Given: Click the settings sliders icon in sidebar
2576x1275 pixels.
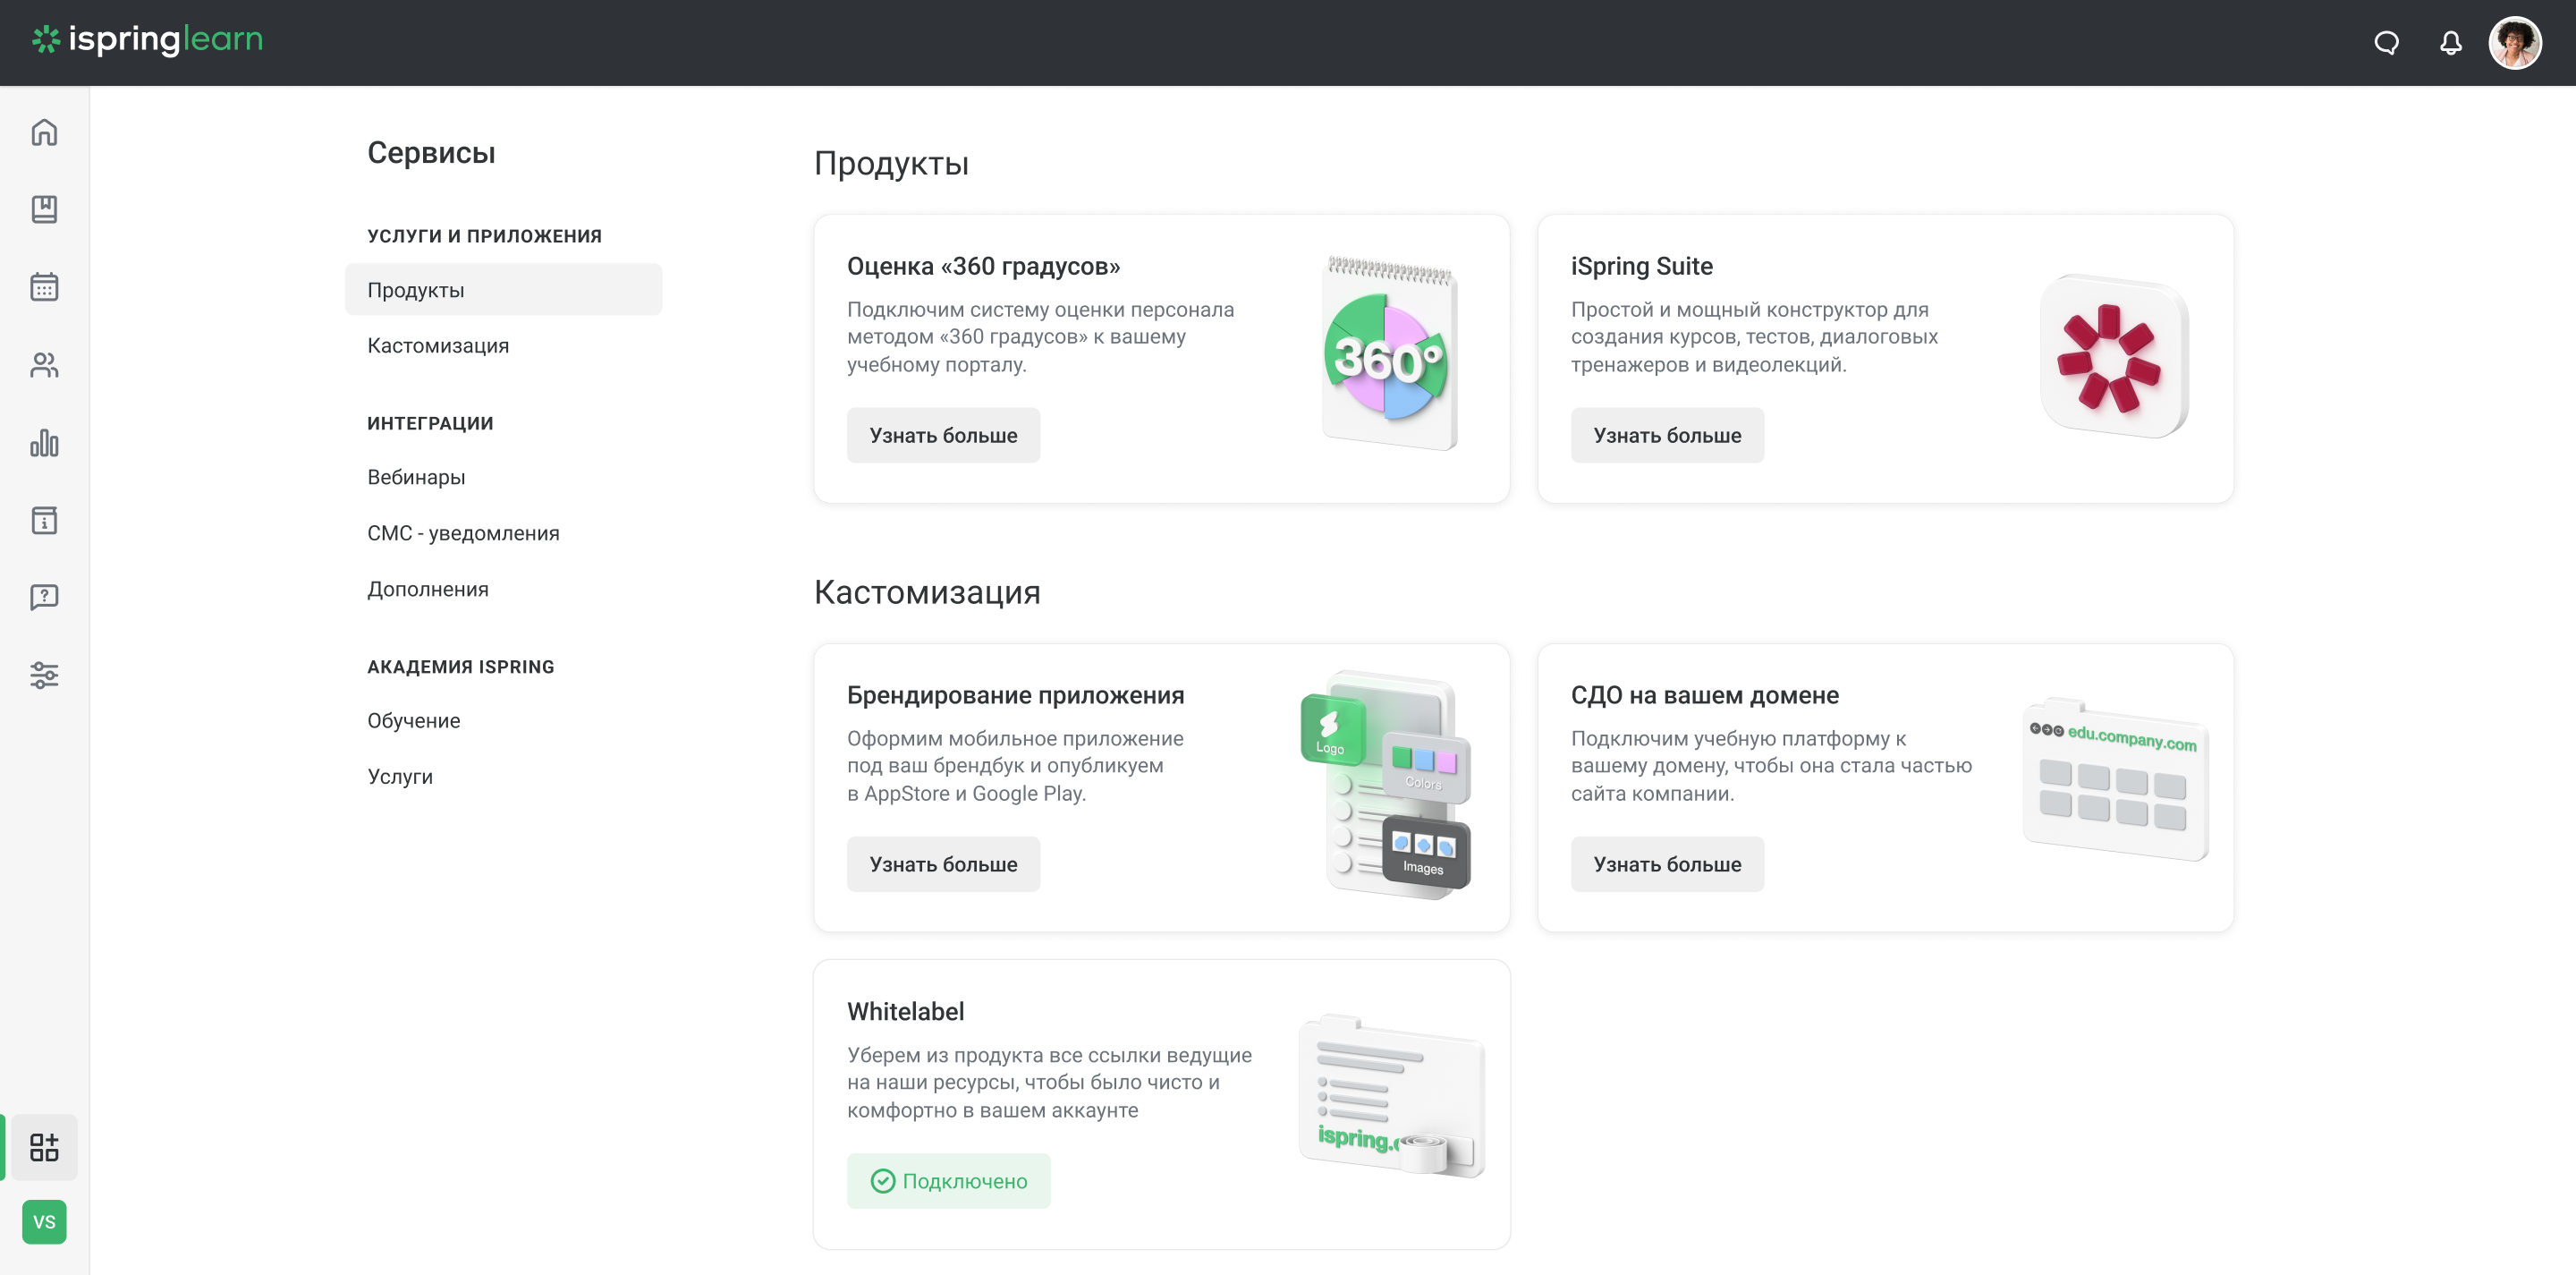Looking at the screenshot, I should pos(44,675).
